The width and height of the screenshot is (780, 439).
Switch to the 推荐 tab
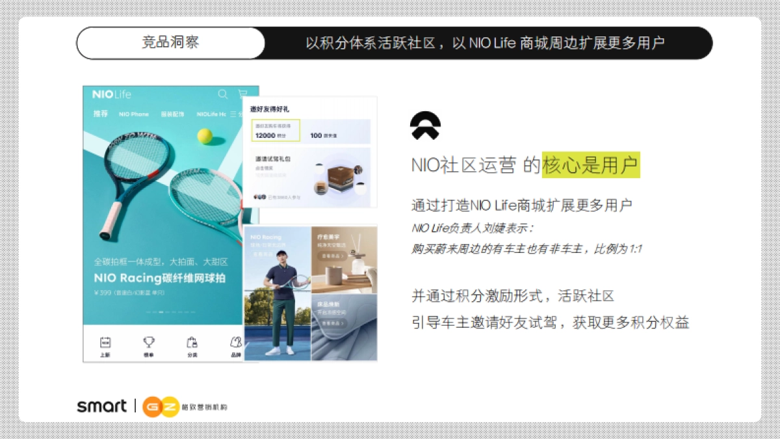(101, 114)
